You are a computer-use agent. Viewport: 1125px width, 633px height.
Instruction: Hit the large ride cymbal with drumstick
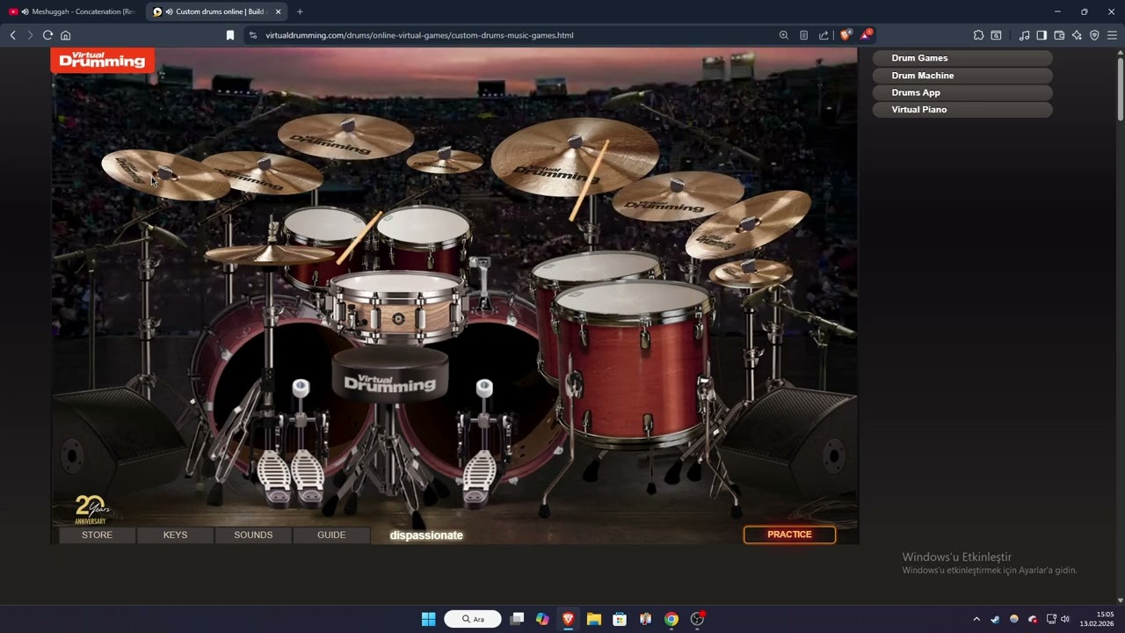[575, 156]
